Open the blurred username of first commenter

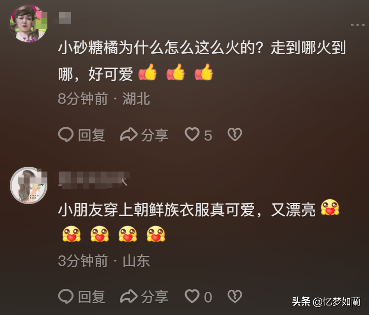click(65, 18)
